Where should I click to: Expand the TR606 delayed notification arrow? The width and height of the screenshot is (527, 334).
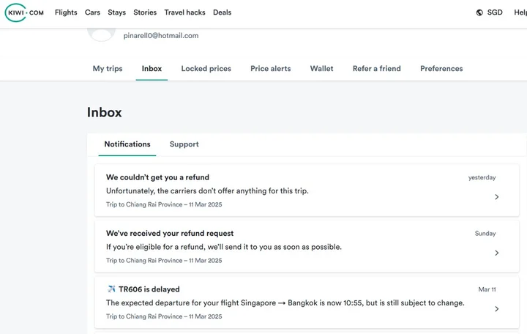[x=497, y=309]
